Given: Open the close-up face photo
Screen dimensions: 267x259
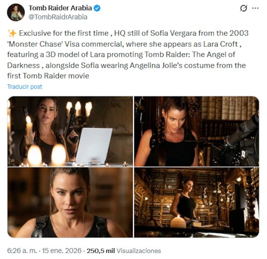Looking at the screenshot, I should click(x=70, y=202).
